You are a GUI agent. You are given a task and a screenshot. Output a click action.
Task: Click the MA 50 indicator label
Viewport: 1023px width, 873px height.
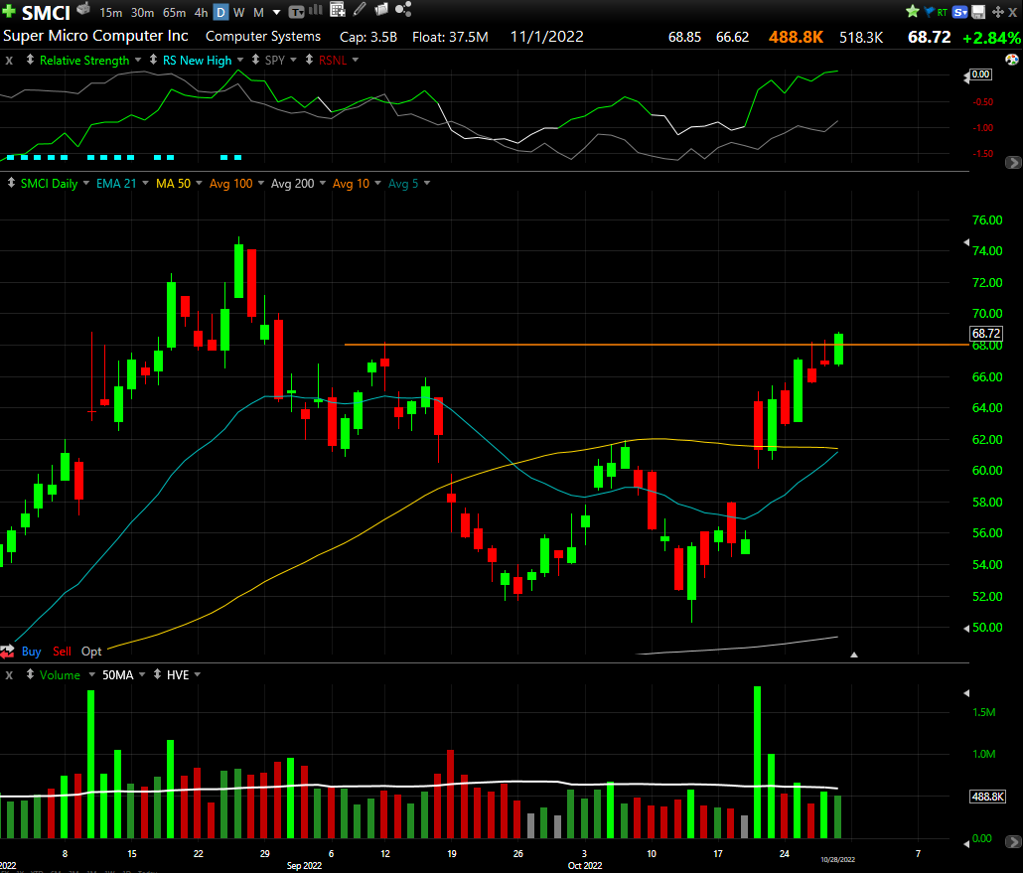173,184
